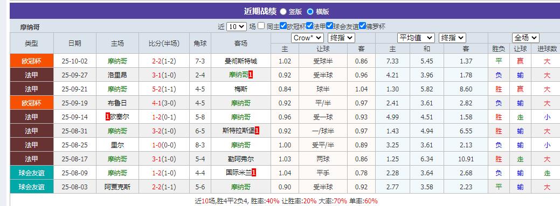Screen dimensions: 560x206
Task: Select the 竖版 radio button
Action: [283, 11]
